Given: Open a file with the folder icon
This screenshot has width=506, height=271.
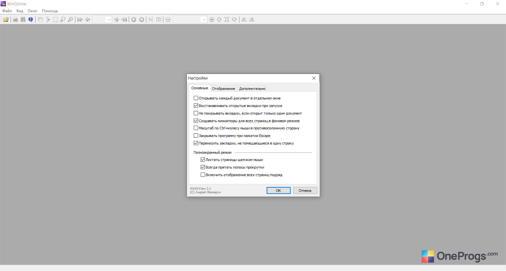Looking at the screenshot, I should [6, 19].
